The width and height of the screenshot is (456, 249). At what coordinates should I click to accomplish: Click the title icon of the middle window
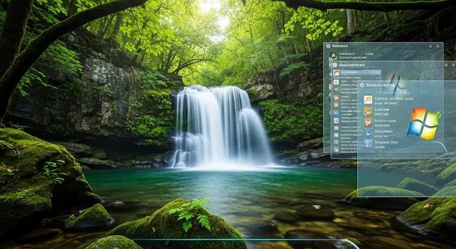click(335, 65)
